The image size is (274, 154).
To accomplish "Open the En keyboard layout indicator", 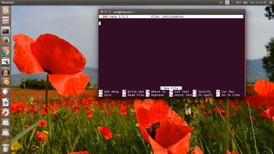I will 227,3.
